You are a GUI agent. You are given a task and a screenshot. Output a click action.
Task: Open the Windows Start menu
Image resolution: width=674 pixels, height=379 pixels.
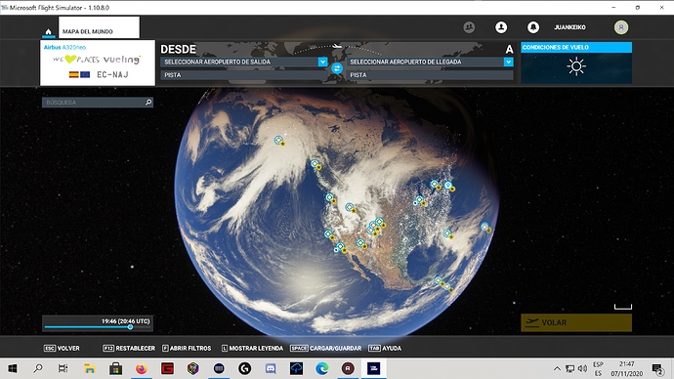pyautogui.click(x=13, y=368)
